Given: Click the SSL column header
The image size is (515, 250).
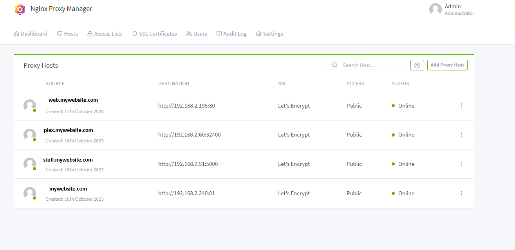Looking at the screenshot, I should pyautogui.click(x=282, y=84).
